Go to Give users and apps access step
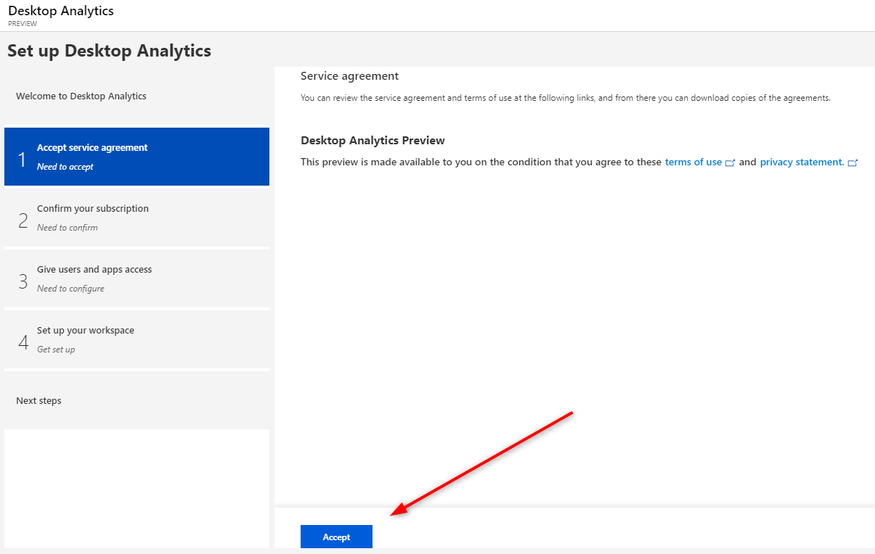 [137, 278]
